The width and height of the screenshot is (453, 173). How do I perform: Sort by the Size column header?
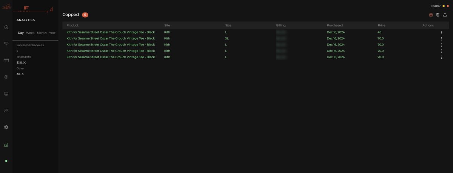point(228,25)
